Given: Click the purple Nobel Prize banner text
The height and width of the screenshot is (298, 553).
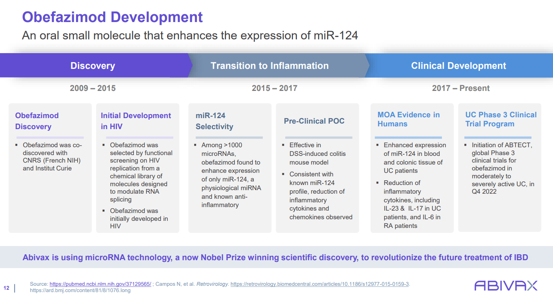Looking at the screenshot, I should click(x=276, y=257).
